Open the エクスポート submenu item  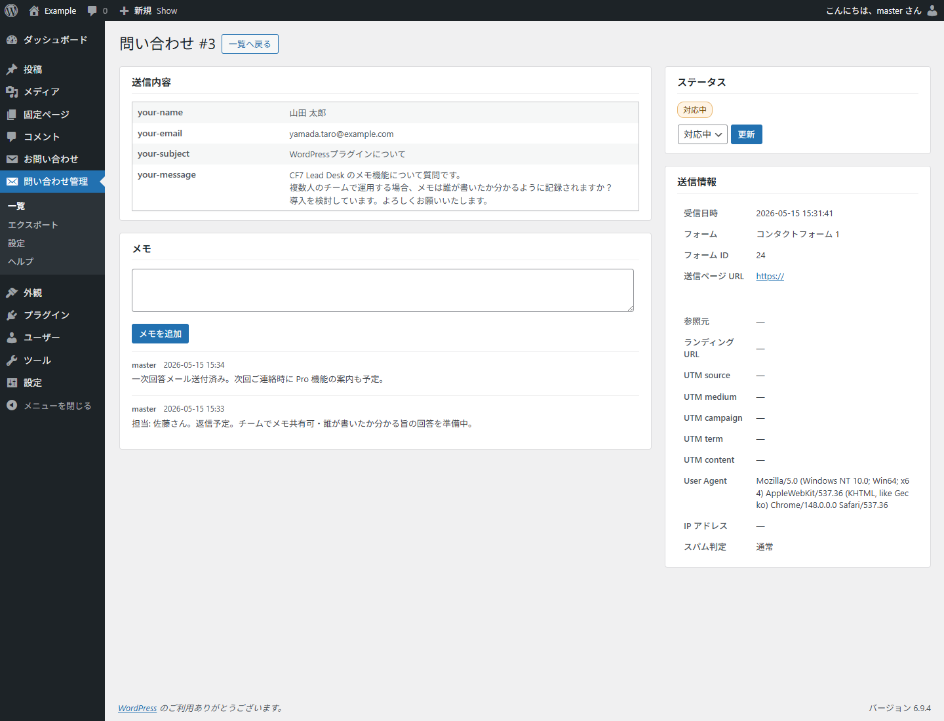pos(33,225)
